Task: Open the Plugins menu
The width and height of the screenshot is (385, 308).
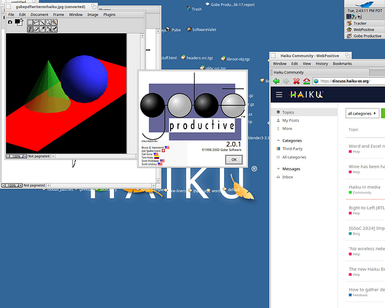Action: click(x=109, y=15)
